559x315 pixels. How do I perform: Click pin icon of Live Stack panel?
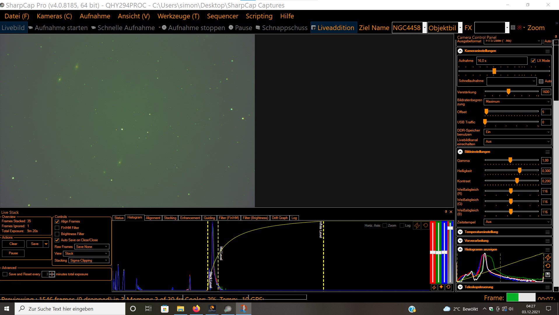coord(446,212)
